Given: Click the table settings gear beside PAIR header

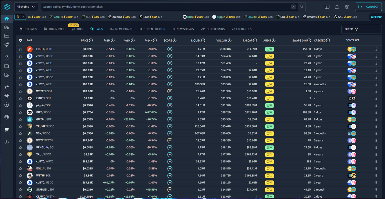Looking at the screenshot, I should pyautogui.click(x=20, y=40).
